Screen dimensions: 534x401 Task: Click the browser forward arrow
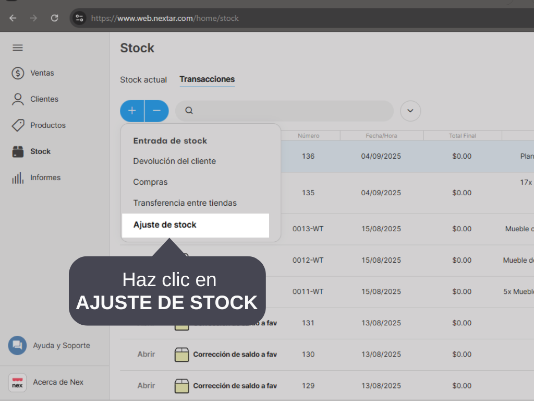click(x=33, y=18)
